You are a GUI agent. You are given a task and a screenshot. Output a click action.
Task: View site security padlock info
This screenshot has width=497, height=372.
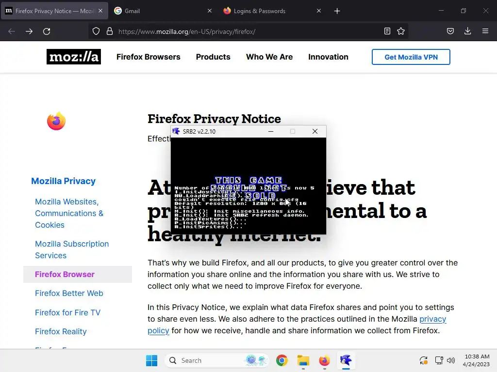click(x=110, y=31)
